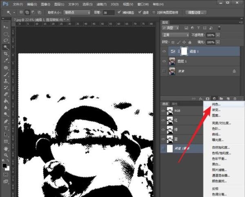Image resolution: width=245 pixels, height=197 pixels.
Task: Select the Hand tool
Action: tap(6, 149)
